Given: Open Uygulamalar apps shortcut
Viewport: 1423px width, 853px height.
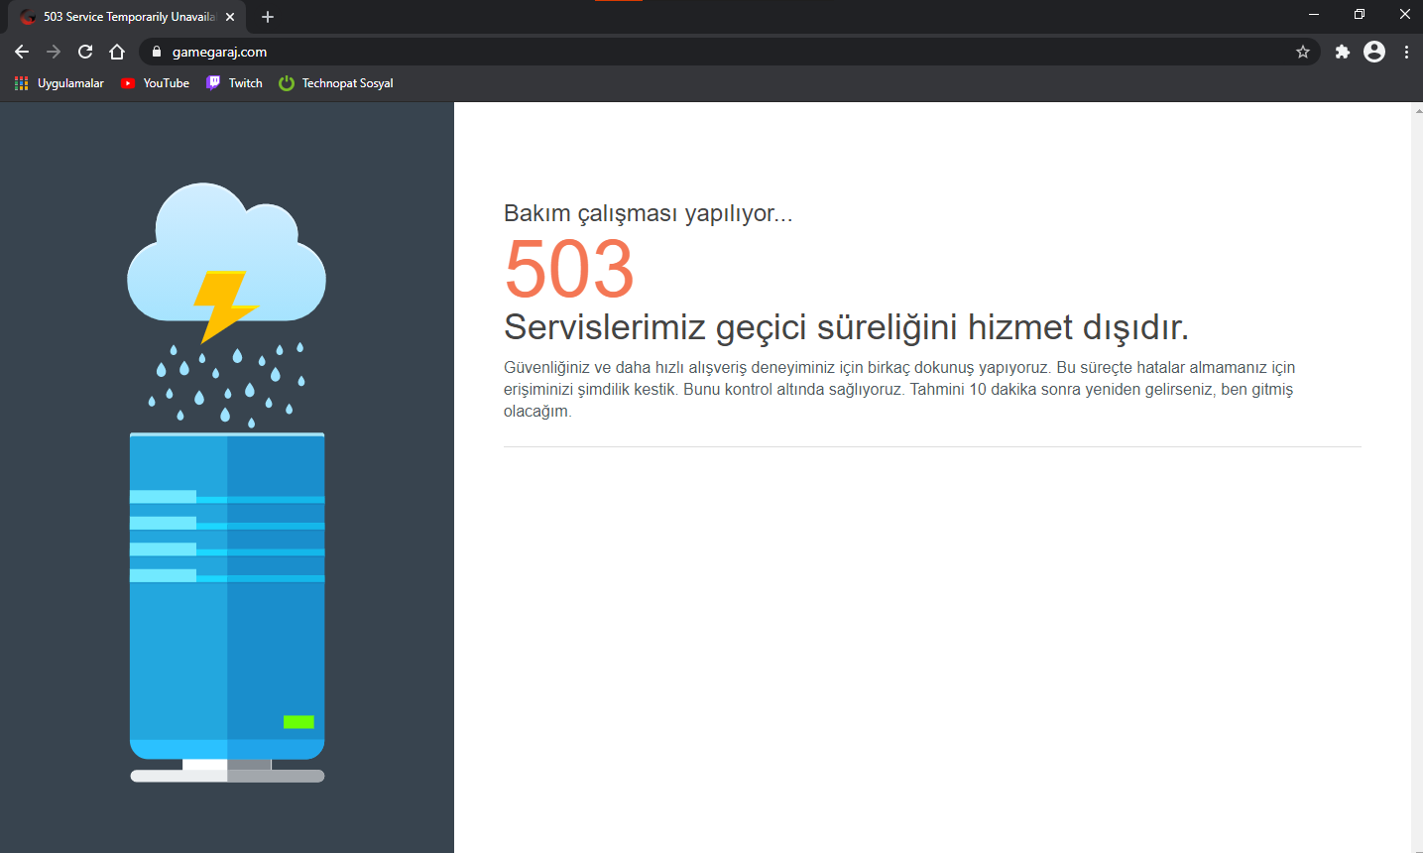Looking at the screenshot, I should pos(59,83).
